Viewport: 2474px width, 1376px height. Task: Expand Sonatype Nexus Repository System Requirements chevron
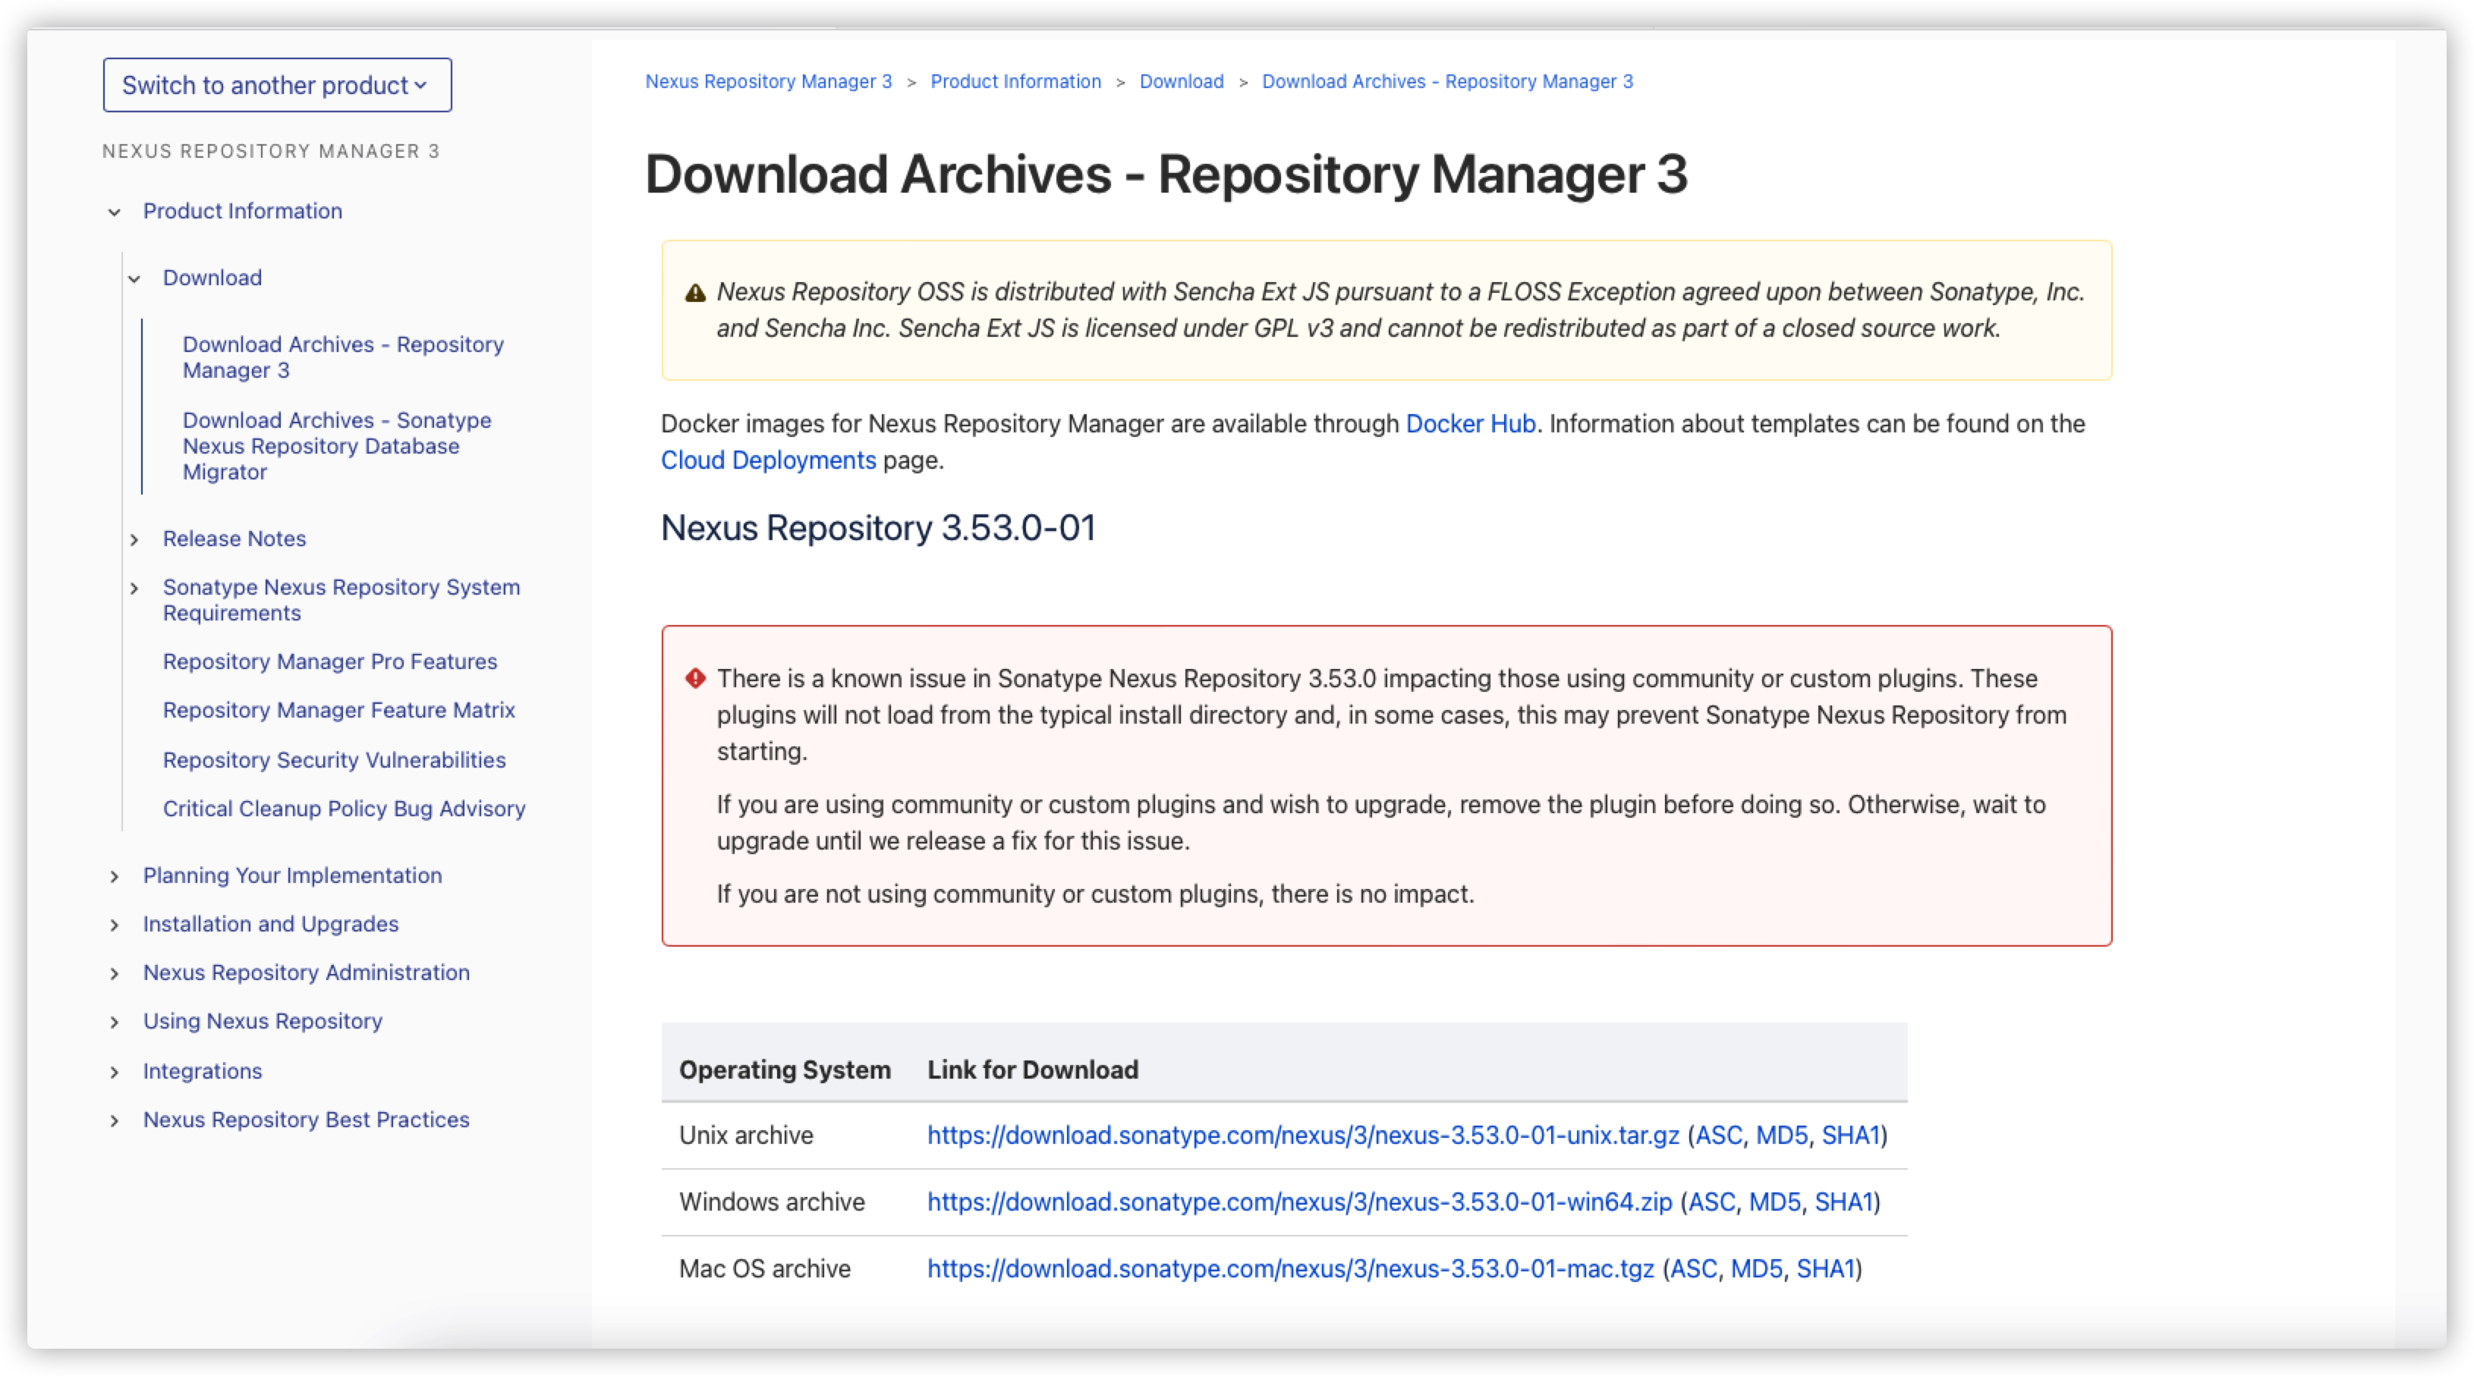tap(134, 588)
